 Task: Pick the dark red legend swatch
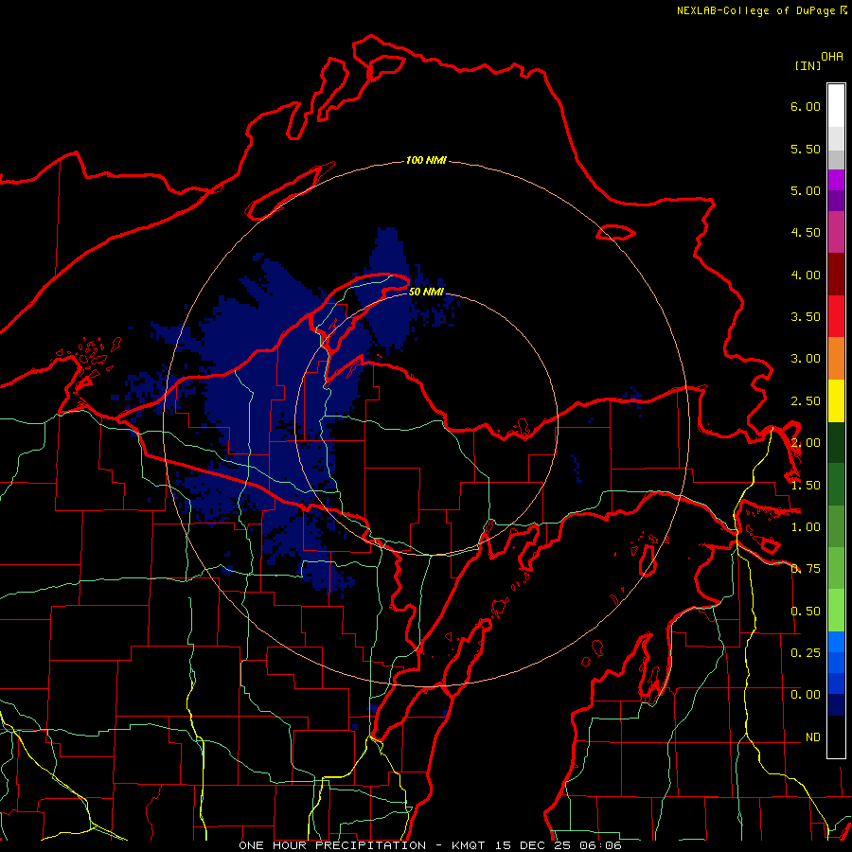click(x=836, y=275)
